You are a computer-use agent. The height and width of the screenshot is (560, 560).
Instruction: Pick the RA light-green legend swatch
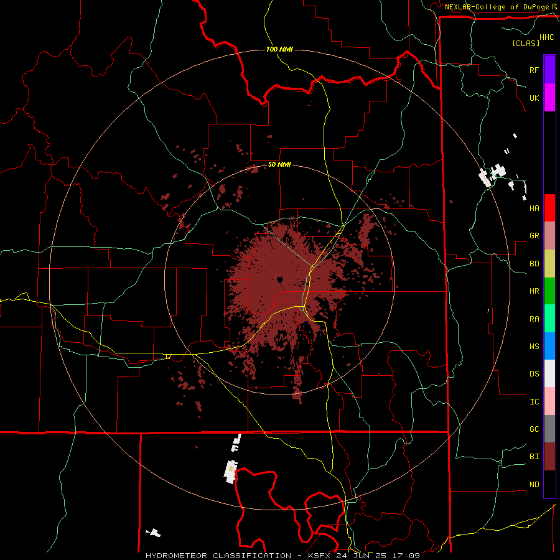pos(549,319)
